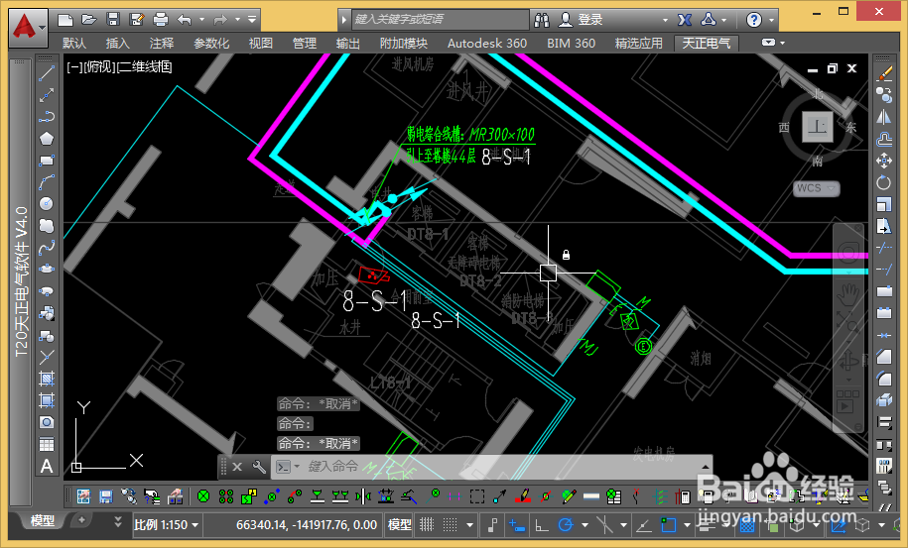The image size is (908, 548).
Task: Select the Mirror tool
Action: [883, 117]
